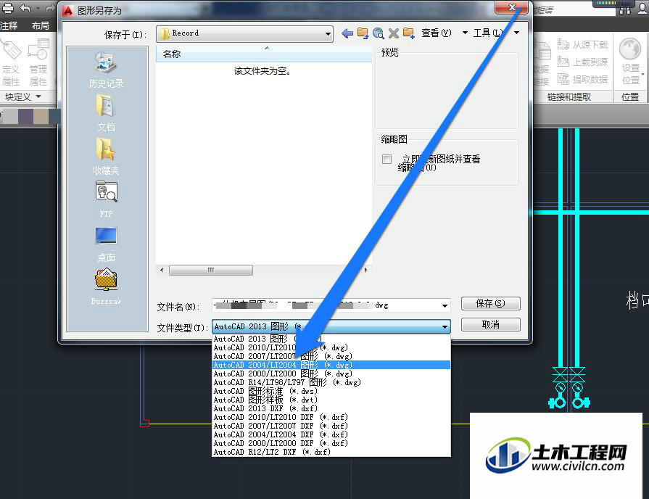
Task: Select AutoCAD 2013 DXF (*.dxf) option
Action: 331,408
